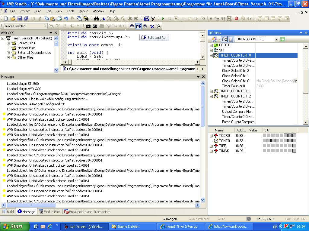
Task: Paste from clipboard toolbar icon
Action: 53,18
